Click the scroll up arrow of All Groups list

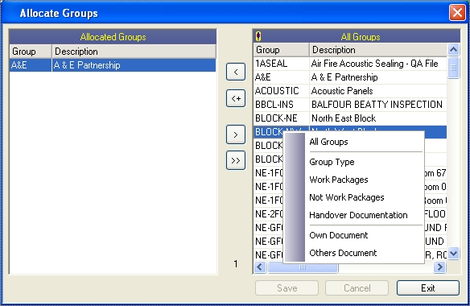[x=454, y=49]
